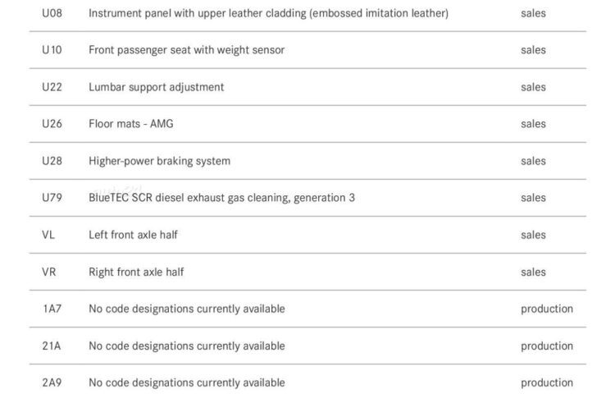Click the VL code cell
Image resolution: width=615 pixels, height=394 pixels.
(x=48, y=235)
